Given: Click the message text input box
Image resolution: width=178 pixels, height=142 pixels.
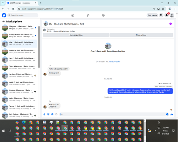Looking at the screenshot, I should pos(112,114).
